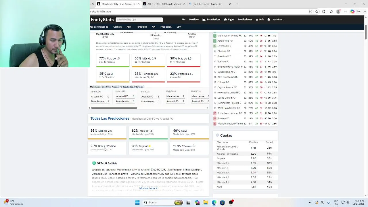
Task: Select the Córners submenu tab
Action: [x=117, y=27]
